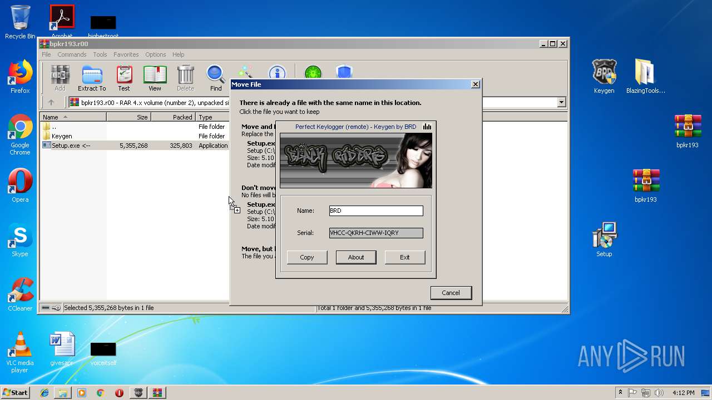Image resolution: width=712 pixels, height=400 pixels.
Task: Click the clock showing 4:12 PM
Action: pos(683,392)
